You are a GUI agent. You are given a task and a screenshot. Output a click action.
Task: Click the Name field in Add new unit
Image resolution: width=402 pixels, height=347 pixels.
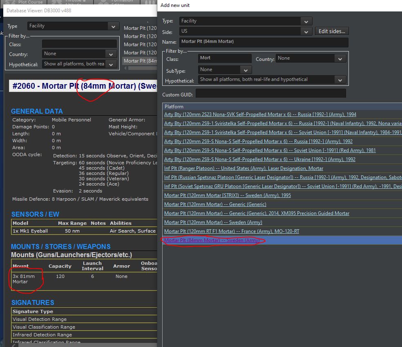[264, 42]
